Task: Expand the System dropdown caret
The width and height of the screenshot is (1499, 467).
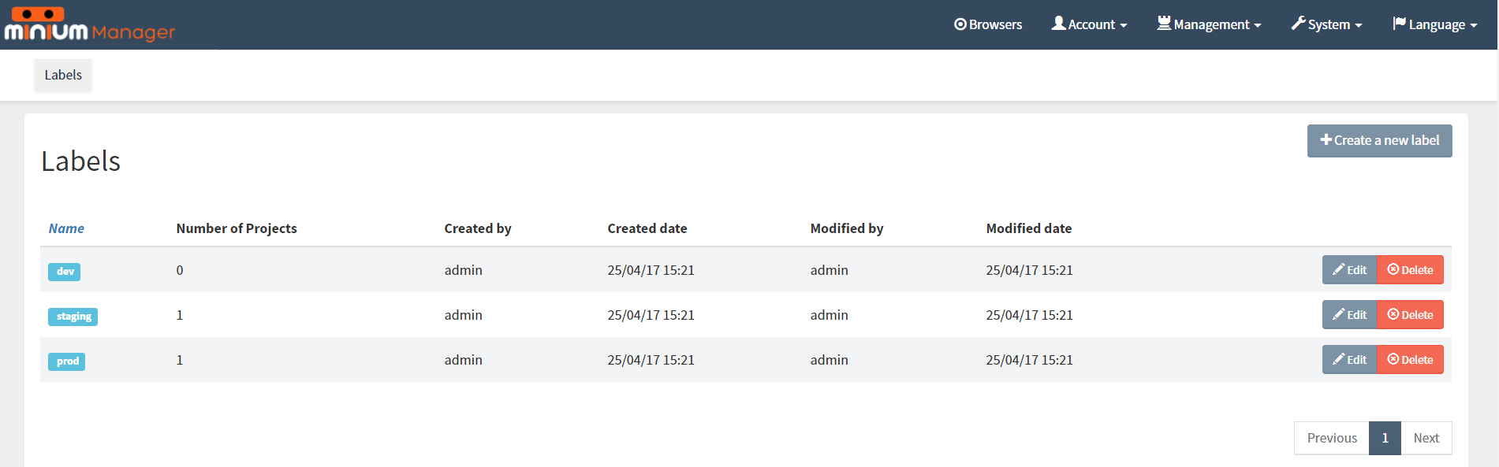Action: (x=1359, y=26)
